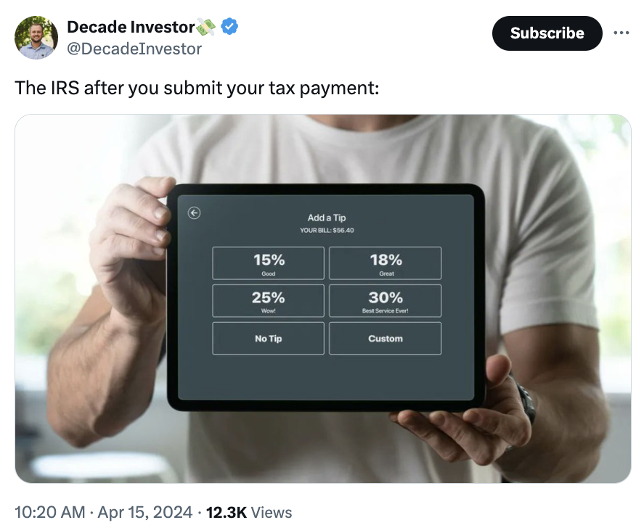Click the blue verified checkmark badge
Viewport: 644px width, 528px height.
[229, 27]
